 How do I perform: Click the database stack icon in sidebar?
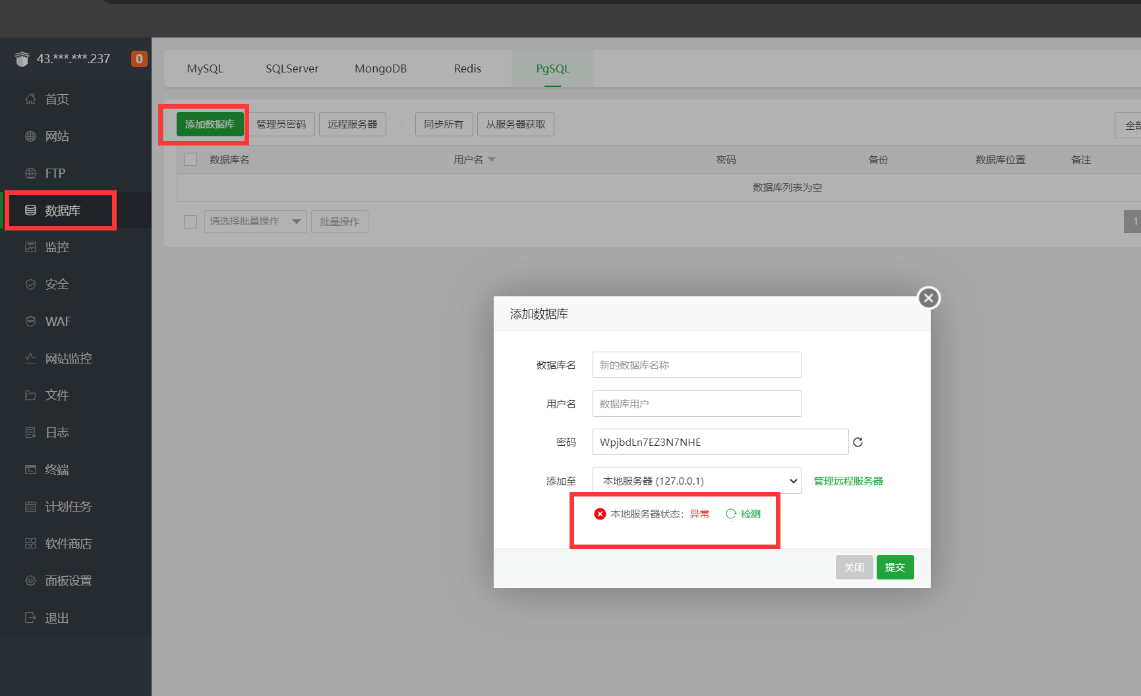coord(30,210)
